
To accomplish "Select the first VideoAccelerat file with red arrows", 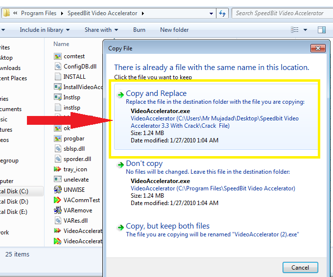I will [x=78, y=231].
